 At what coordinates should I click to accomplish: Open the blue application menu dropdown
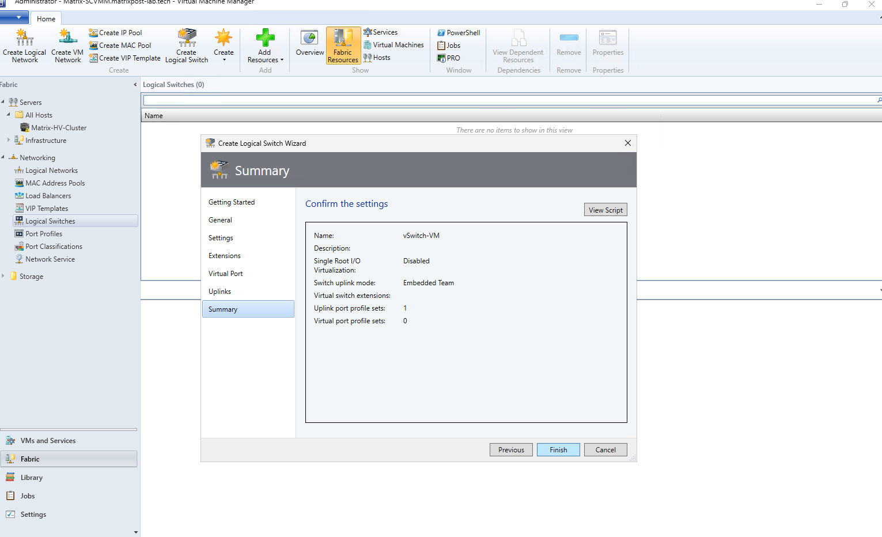click(x=14, y=18)
